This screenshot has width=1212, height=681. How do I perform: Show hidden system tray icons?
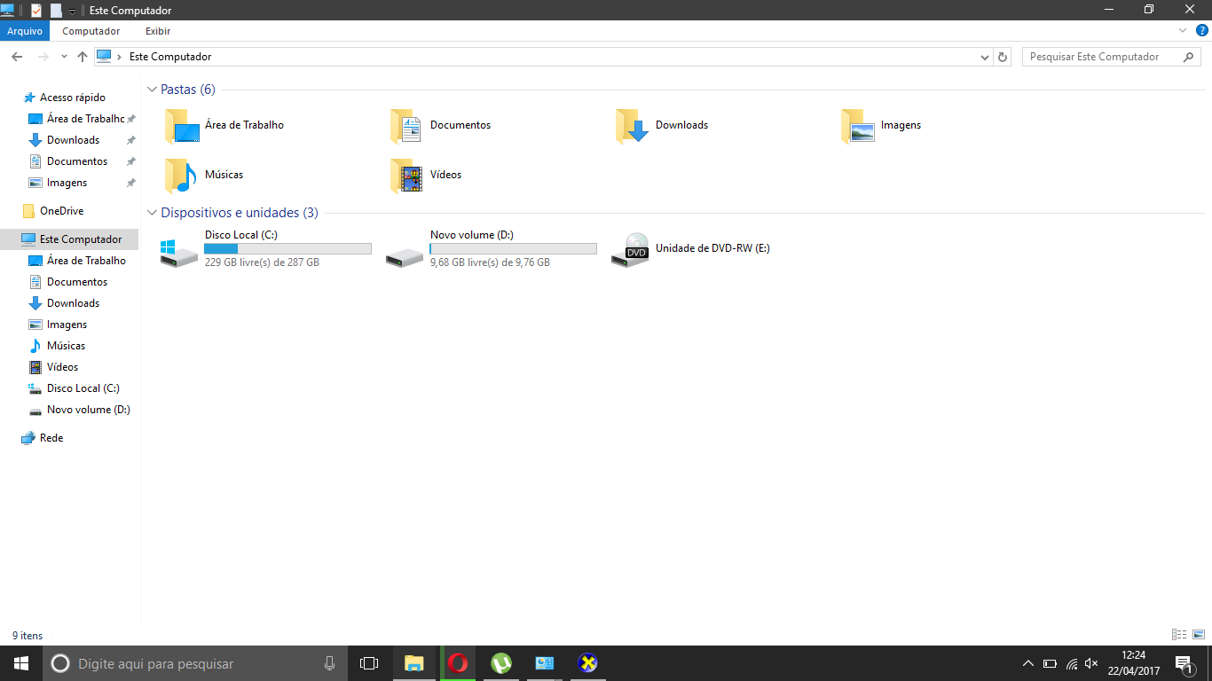tap(1028, 663)
